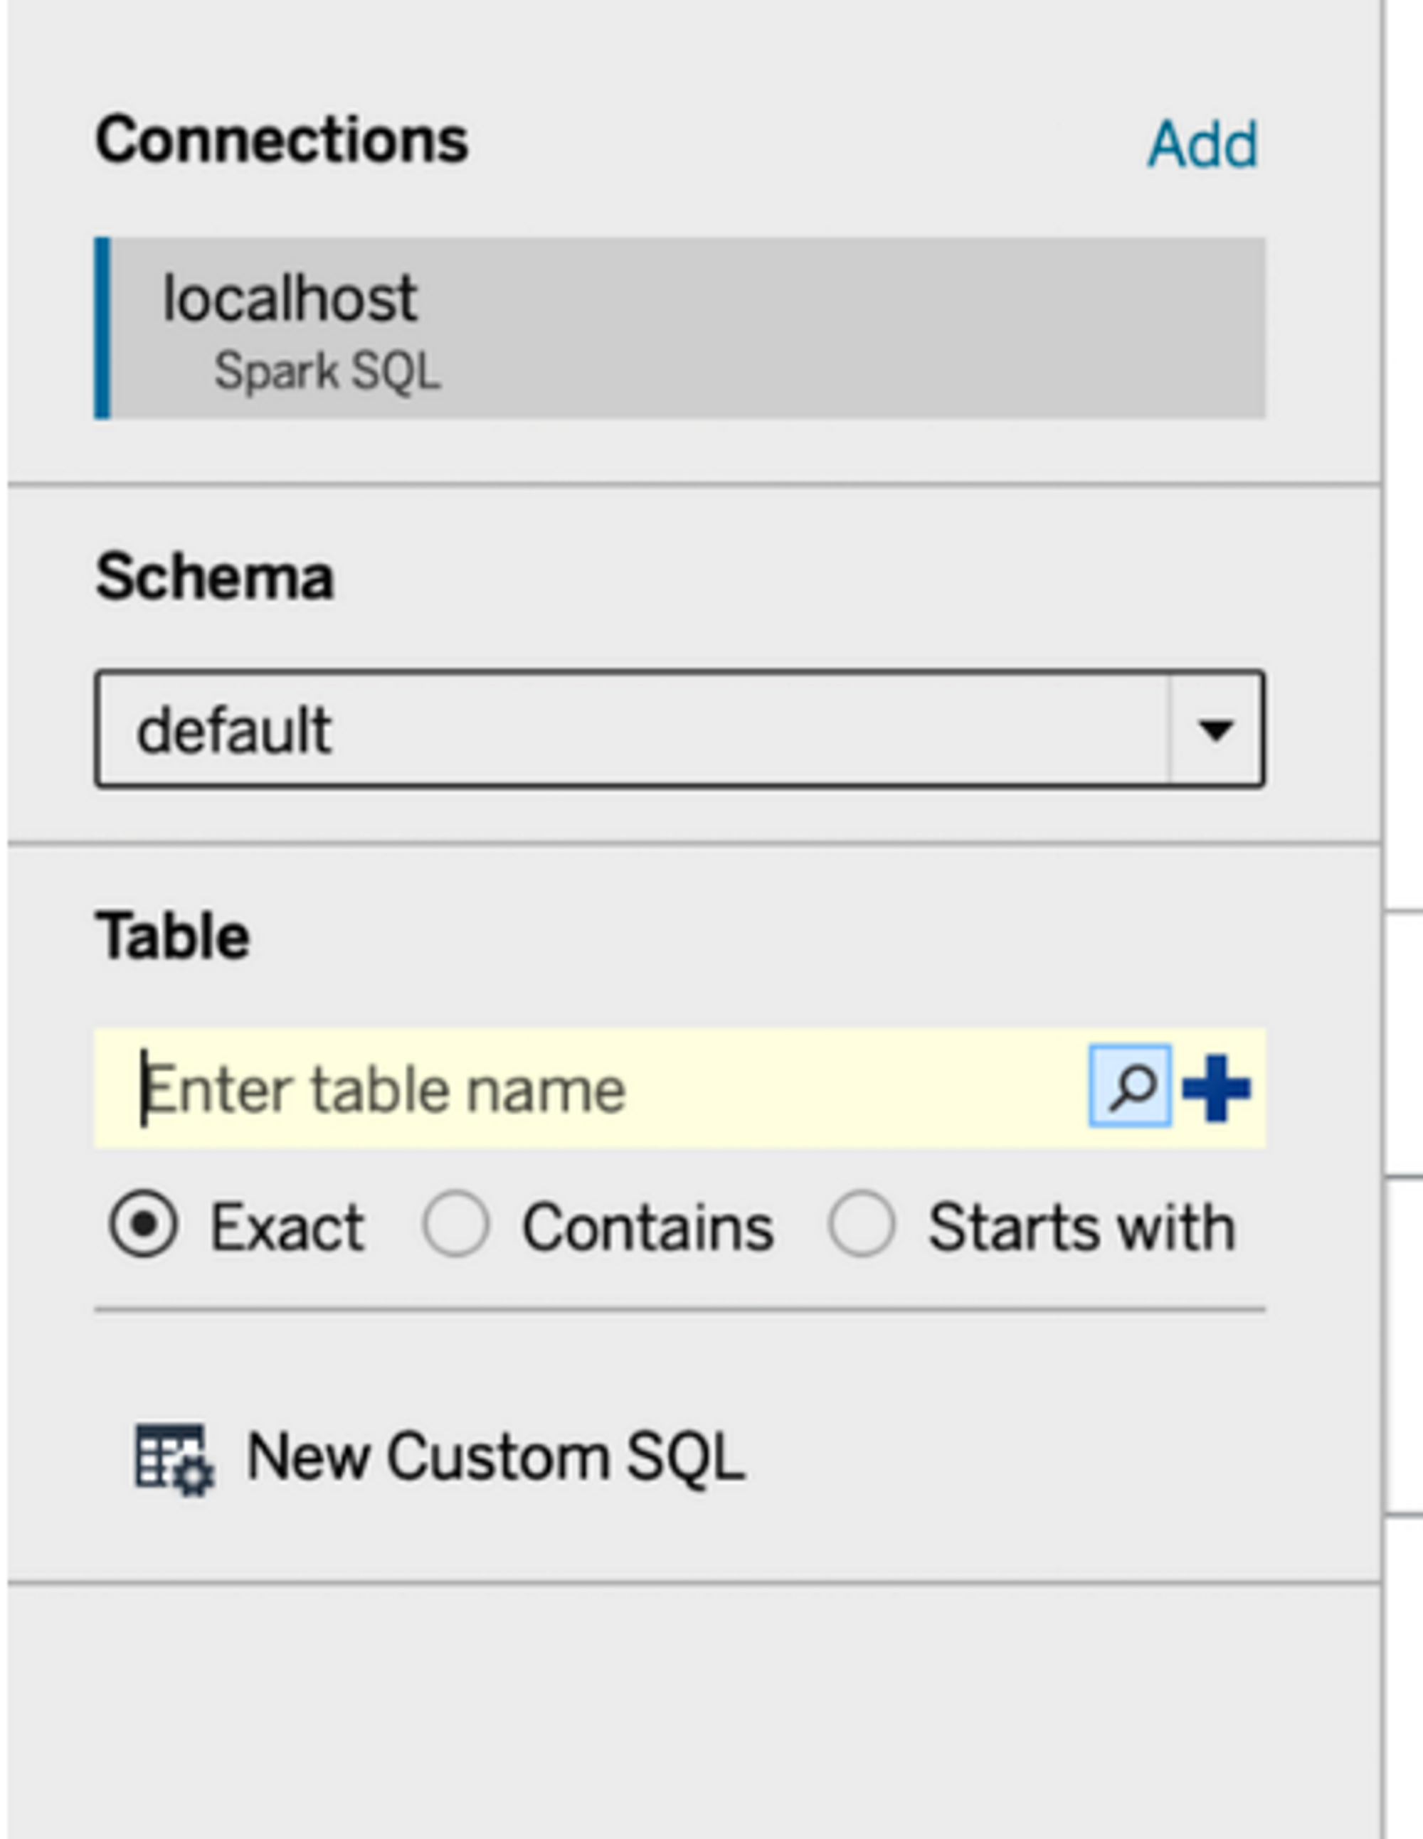Click the magnifier search icon
The width and height of the screenshot is (1423, 1839).
tap(1130, 1086)
